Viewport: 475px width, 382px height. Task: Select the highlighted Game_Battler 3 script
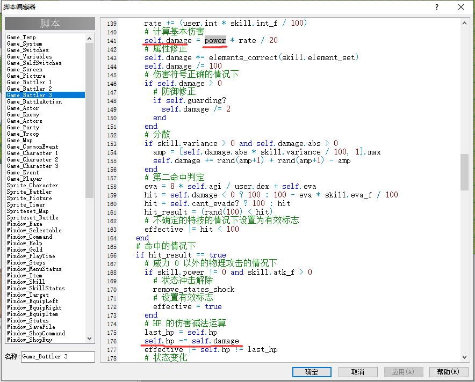point(46,95)
